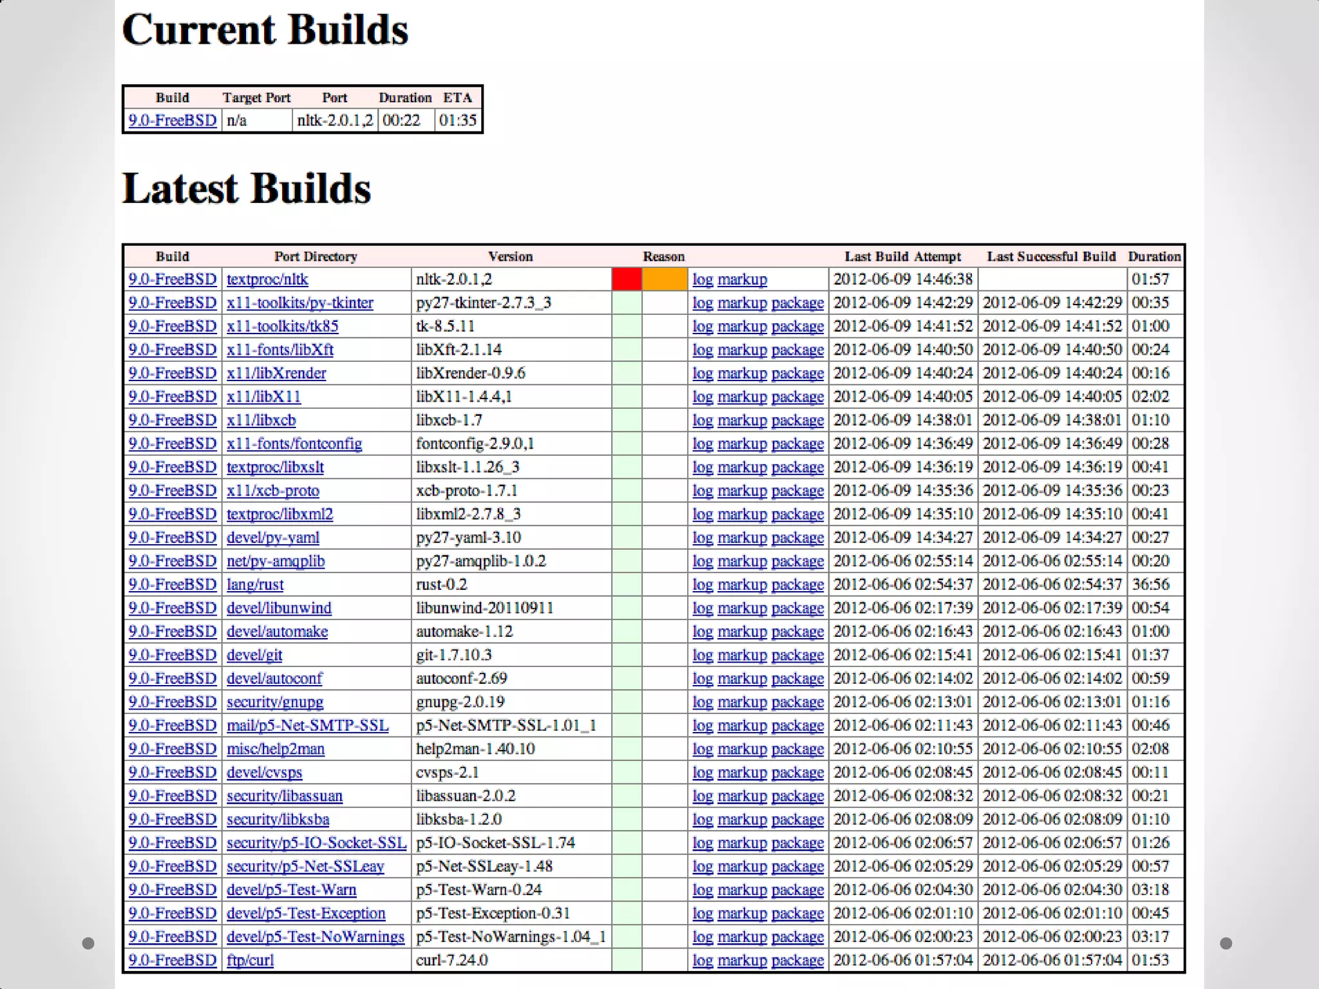Open the textproc/nltk port directory link
This screenshot has width=1319, height=989.
point(267,279)
